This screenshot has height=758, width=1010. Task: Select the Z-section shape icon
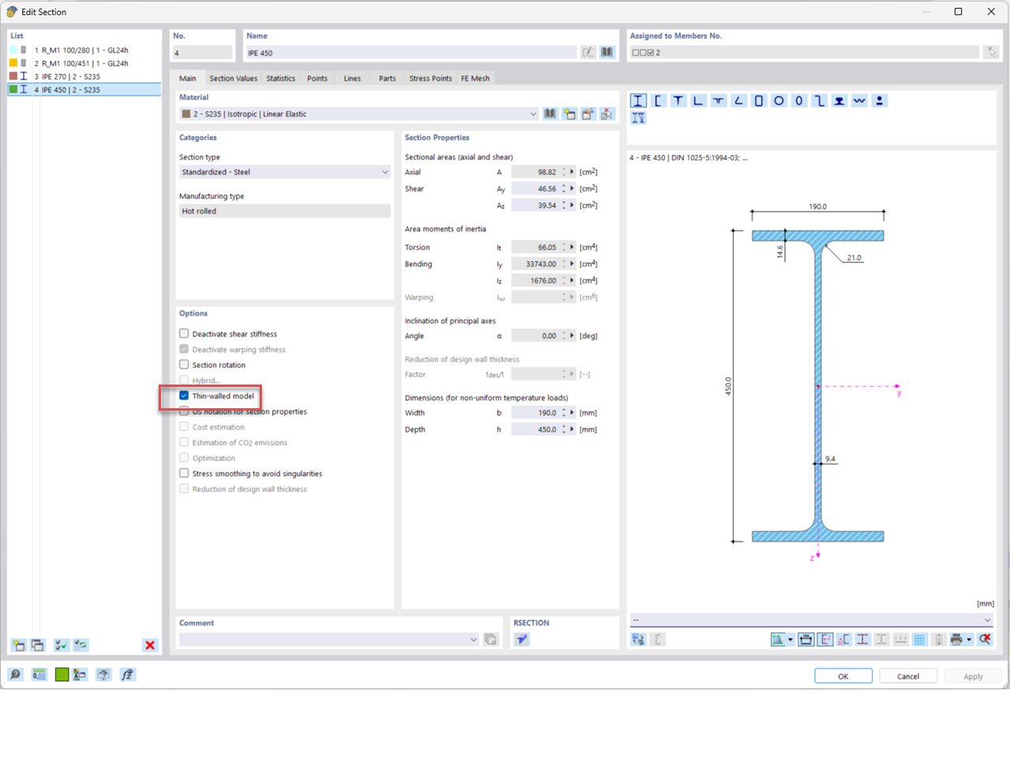(818, 100)
